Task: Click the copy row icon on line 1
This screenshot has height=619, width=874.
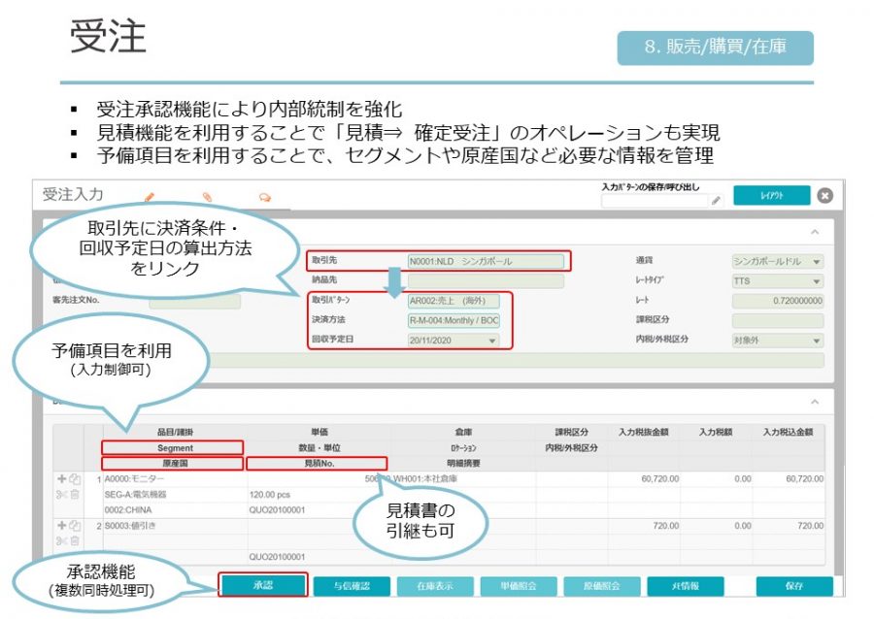Action: point(74,479)
